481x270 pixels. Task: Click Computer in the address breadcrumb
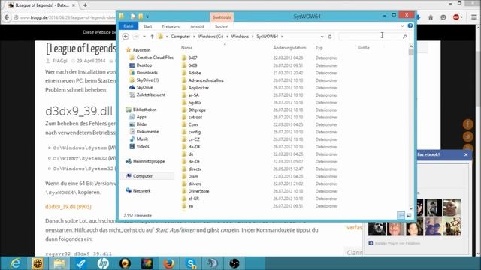click(180, 37)
